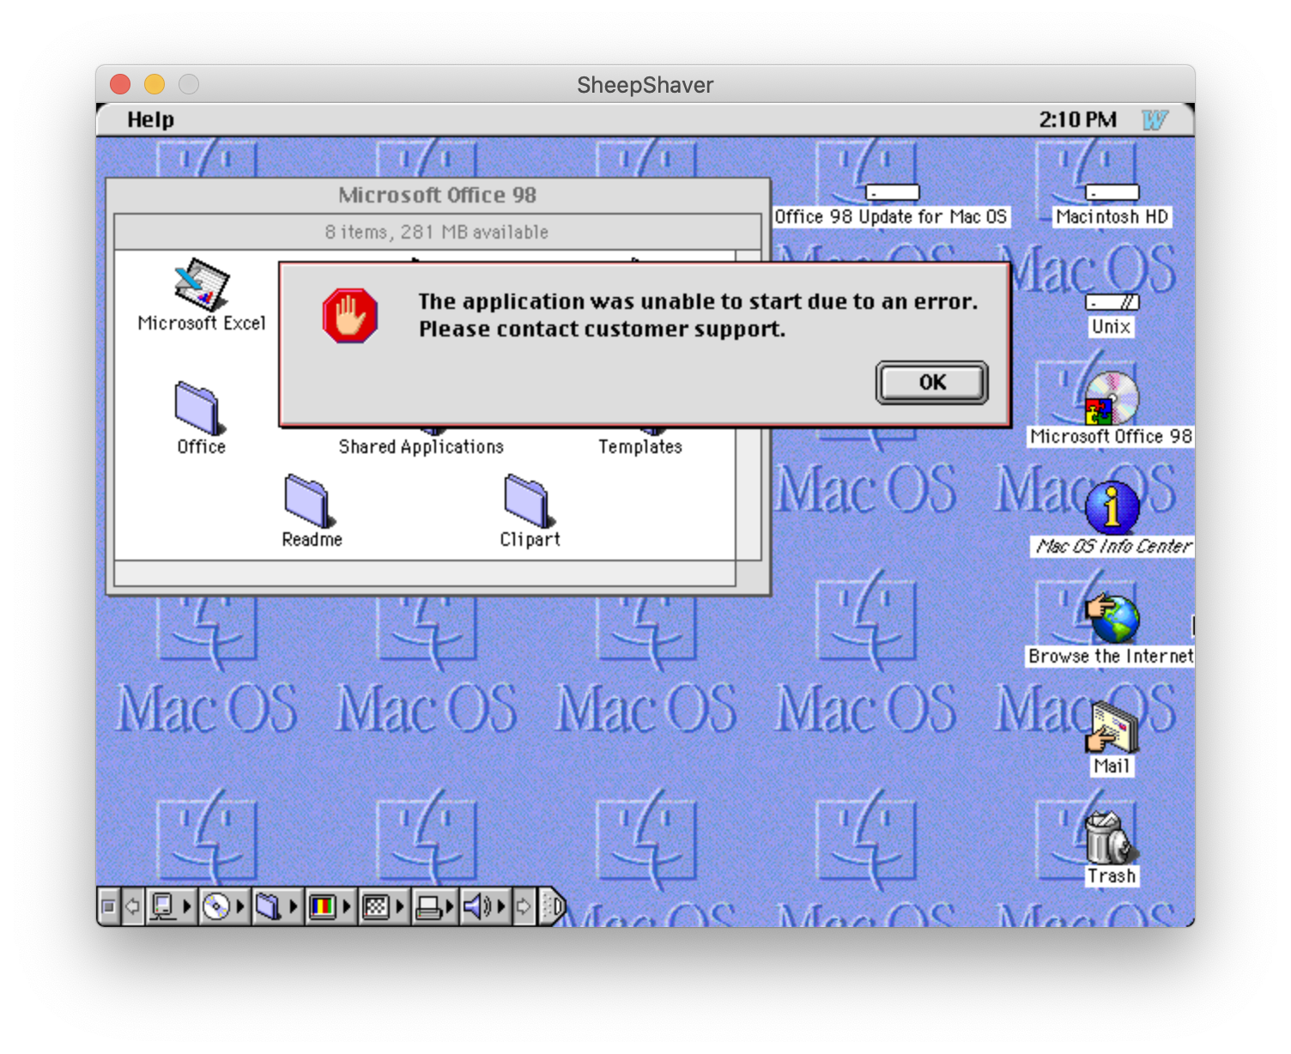Screen dimensions: 1291x1054
Task: Click the control strip right scroll arrow
Action: (524, 906)
